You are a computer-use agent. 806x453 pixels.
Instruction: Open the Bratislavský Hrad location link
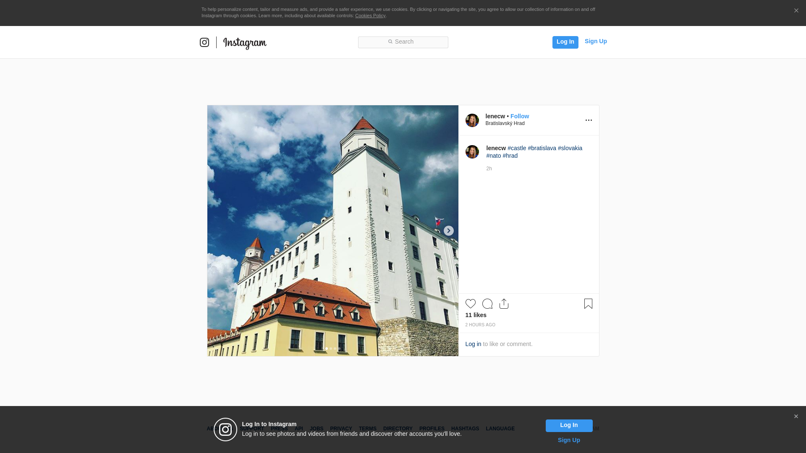pyautogui.click(x=505, y=123)
